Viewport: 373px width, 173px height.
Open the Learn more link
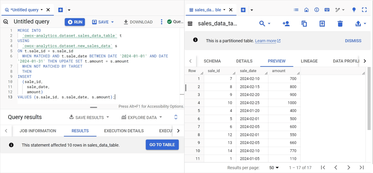pyautogui.click(x=268, y=41)
